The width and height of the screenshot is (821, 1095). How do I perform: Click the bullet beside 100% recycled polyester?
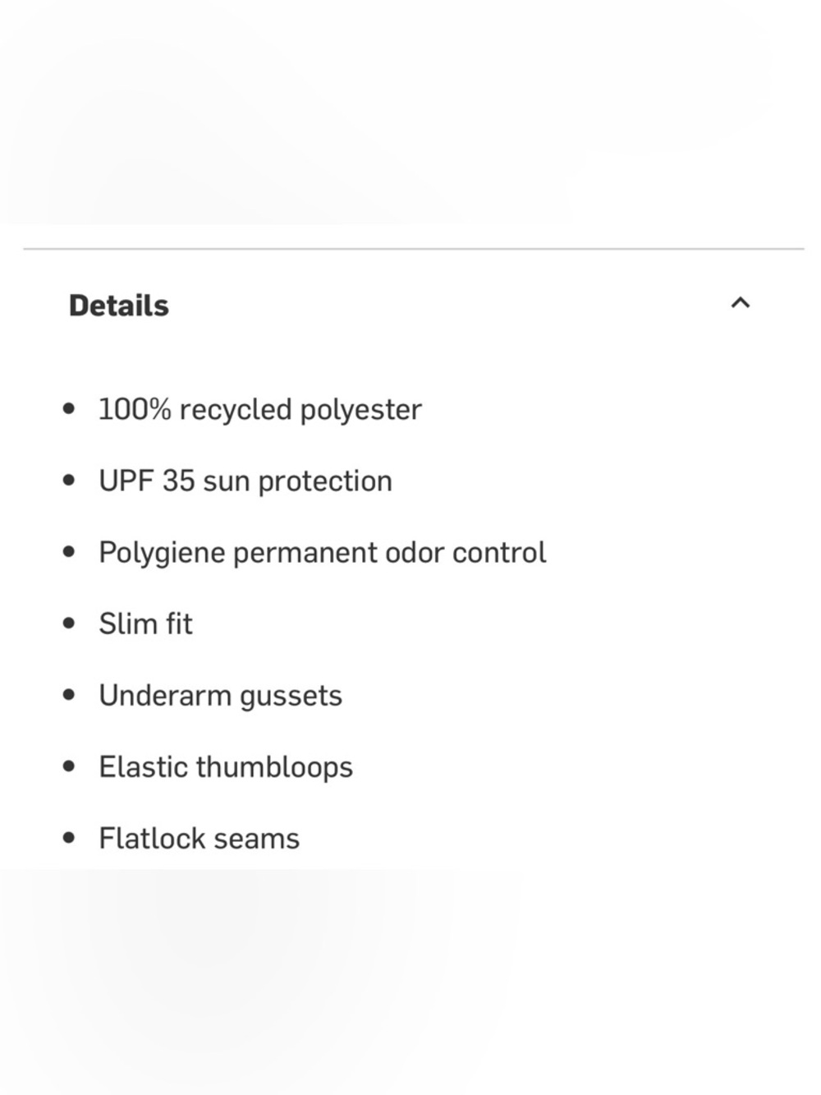pyautogui.click(x=69, y=408)
